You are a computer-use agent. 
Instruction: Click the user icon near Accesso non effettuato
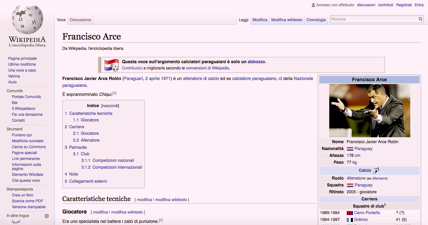(313, 5)
